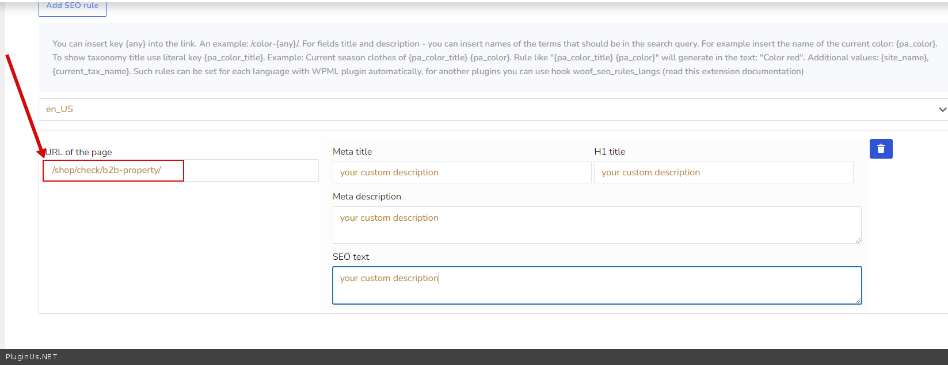Click into the Meta description textarea
This screenshot has height=365, width=948.
(596, 225)
